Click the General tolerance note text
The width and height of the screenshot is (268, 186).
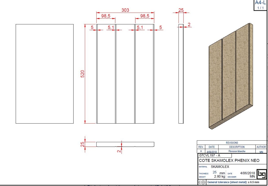pos(233,182)
